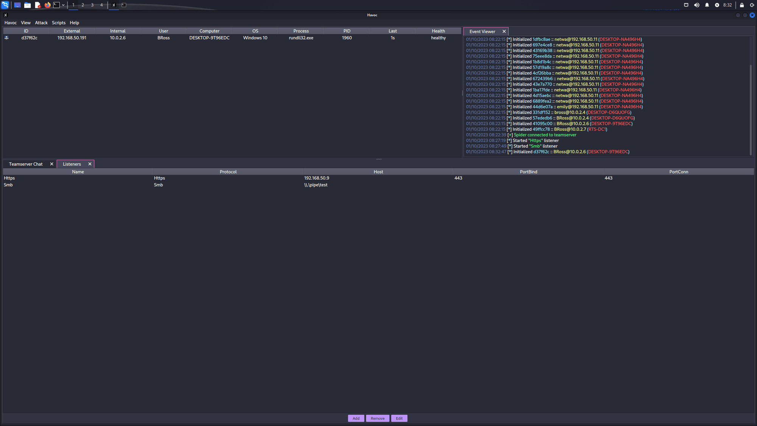Switch to workspace 4
The image size is (757, 426).
101,5
